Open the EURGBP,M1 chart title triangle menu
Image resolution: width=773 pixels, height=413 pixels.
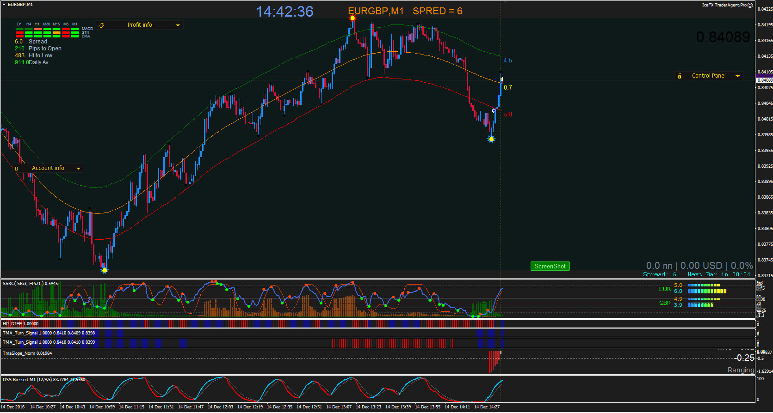pyautogui.click(x=4, y=4)
